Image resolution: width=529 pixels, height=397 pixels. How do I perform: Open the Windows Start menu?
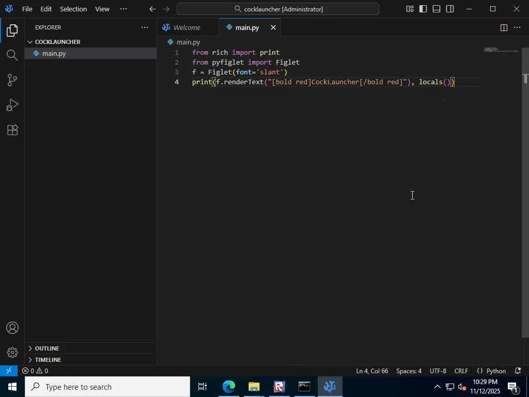12,387
